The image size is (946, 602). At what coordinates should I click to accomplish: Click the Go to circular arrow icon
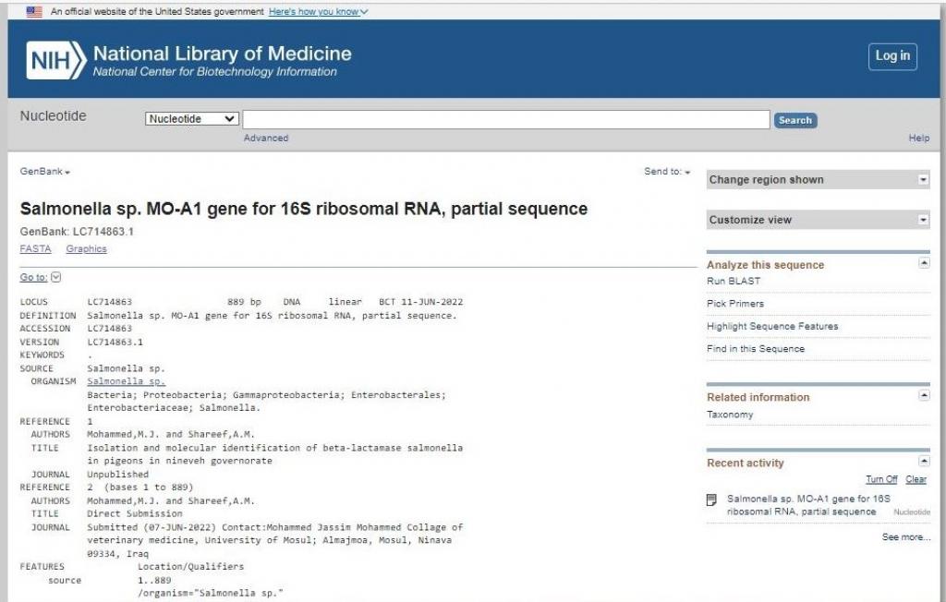tap(55, 277)
